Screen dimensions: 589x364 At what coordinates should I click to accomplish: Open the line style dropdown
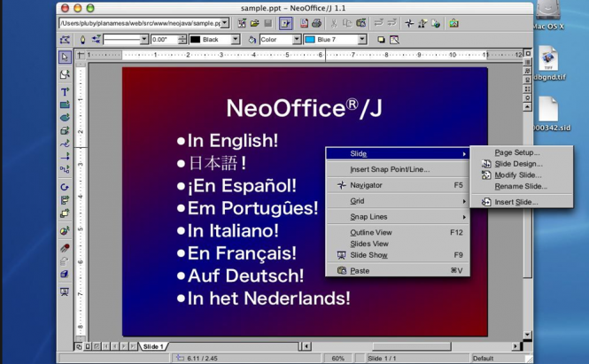coord(143,40)
